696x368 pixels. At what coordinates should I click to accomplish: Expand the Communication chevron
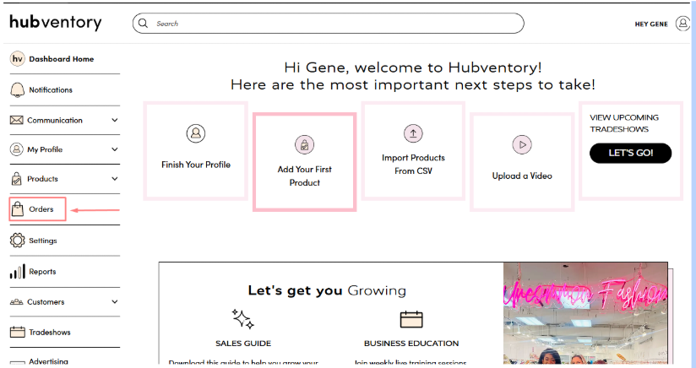115,120
